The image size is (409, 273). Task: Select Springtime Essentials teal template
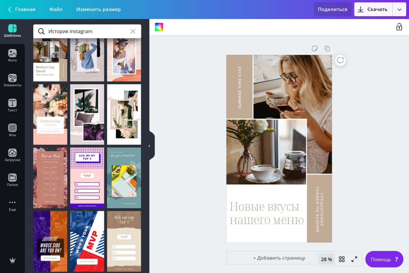point(124,178)
